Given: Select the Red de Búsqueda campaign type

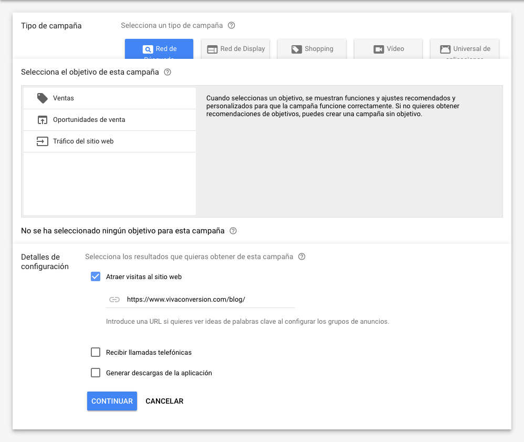Looking at the screenshot, I should tap(159, 49).
